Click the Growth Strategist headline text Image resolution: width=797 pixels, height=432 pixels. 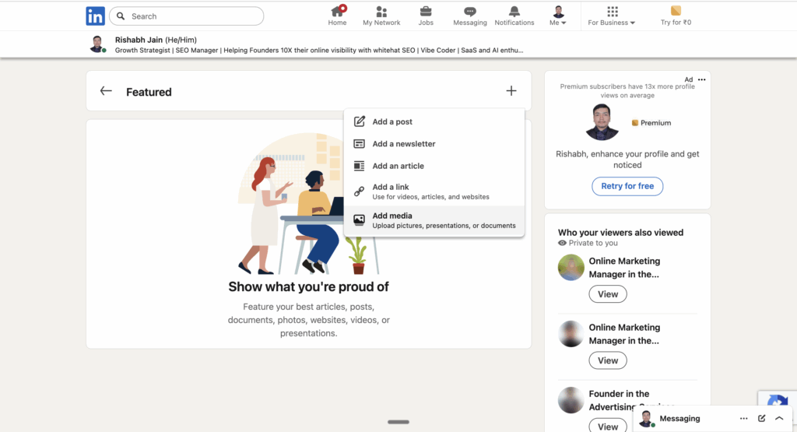pyautogui.click(x=319, y=51)
